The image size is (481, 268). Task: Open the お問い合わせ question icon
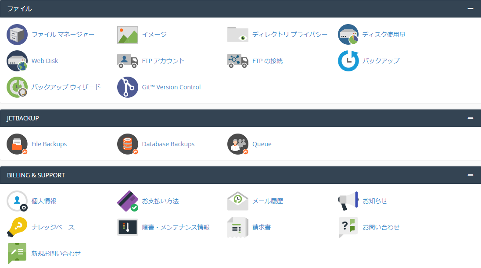[x=348, y=227]
